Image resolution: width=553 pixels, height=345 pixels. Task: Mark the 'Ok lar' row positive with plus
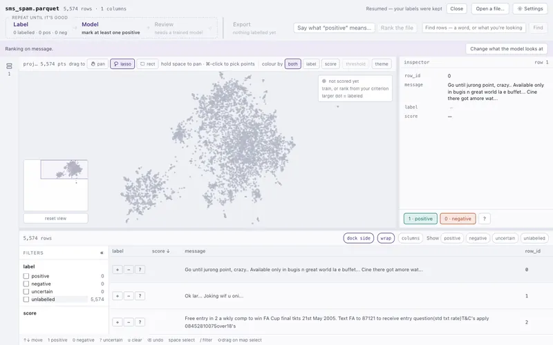click(118, 296)
